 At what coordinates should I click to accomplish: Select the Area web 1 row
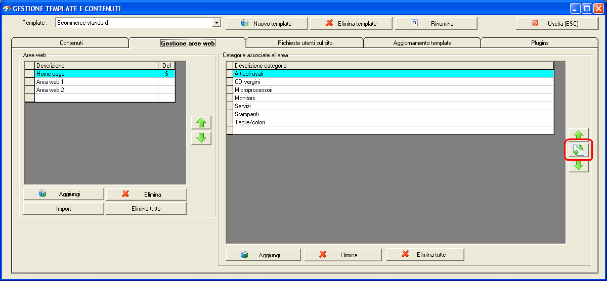100,82
